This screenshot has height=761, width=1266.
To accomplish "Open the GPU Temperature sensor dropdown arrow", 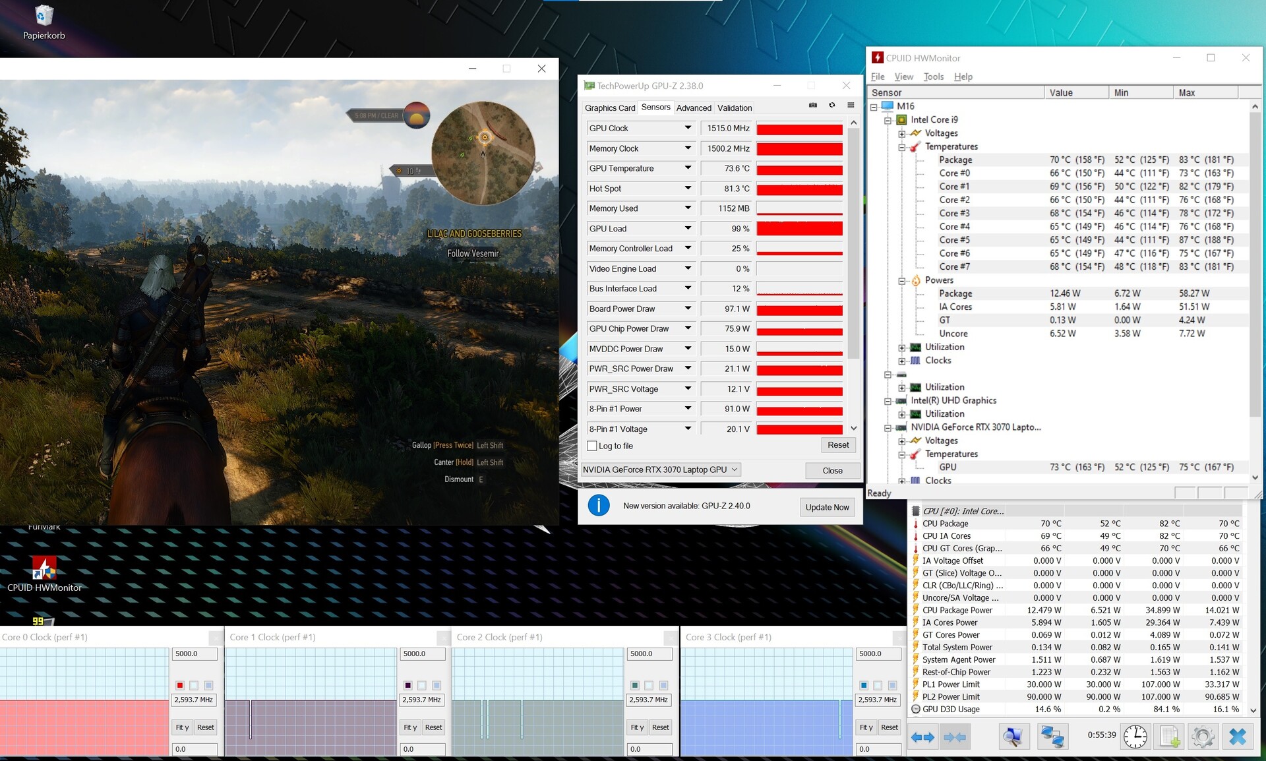I will point(688,168).
